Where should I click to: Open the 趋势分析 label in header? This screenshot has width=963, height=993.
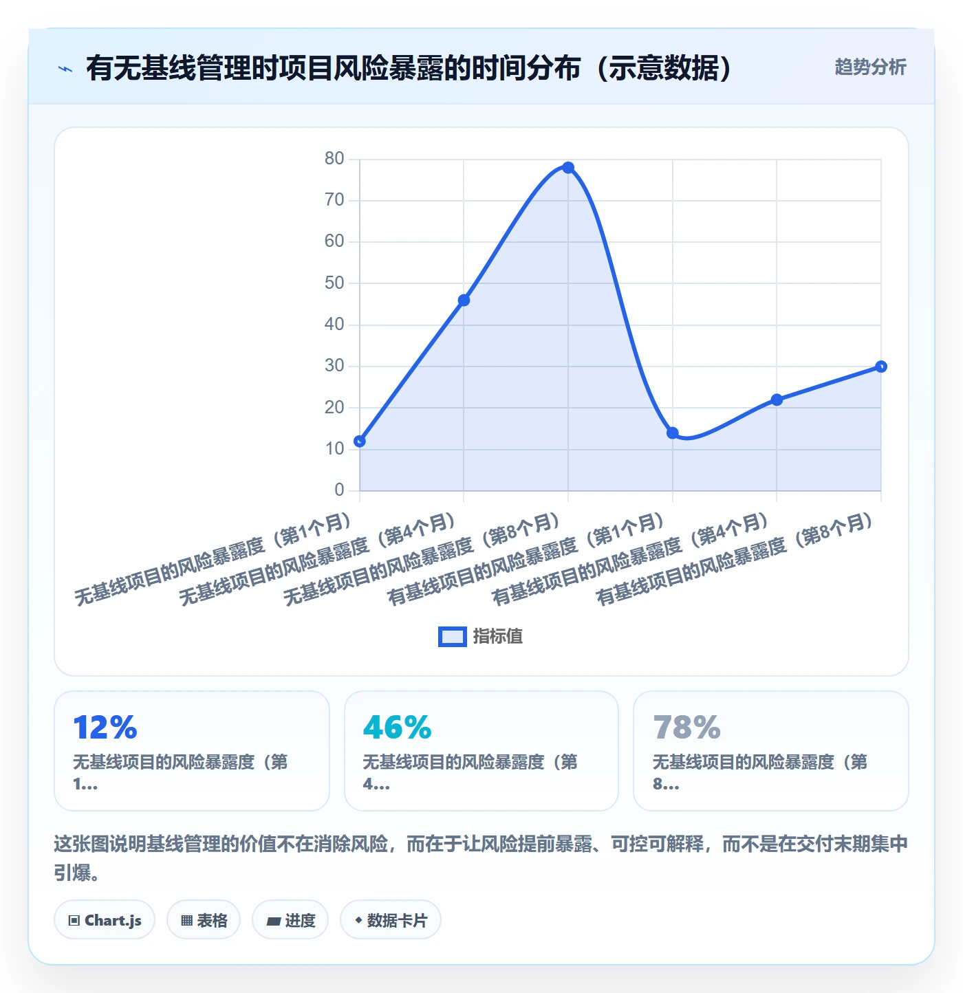coord(870,67)
